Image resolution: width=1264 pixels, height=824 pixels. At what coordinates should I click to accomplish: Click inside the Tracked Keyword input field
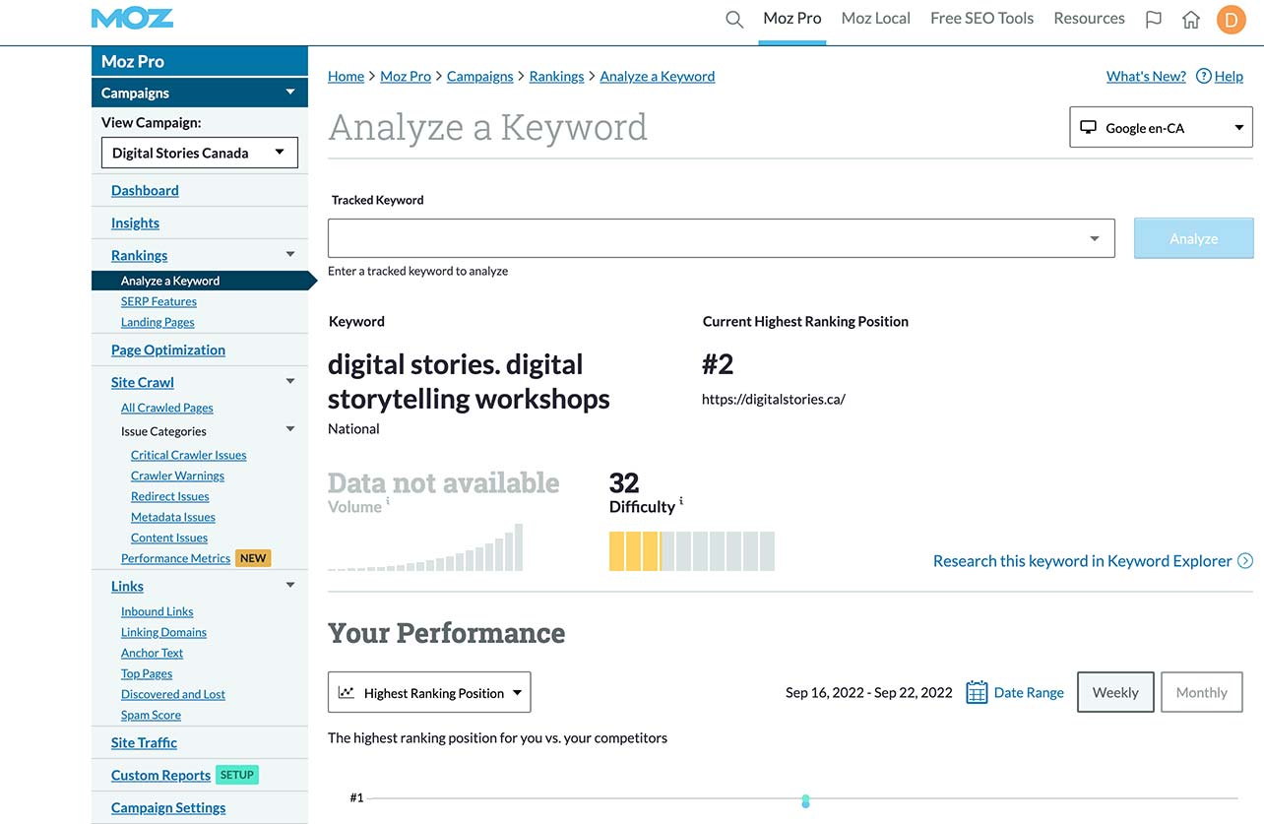click(689, 237)
